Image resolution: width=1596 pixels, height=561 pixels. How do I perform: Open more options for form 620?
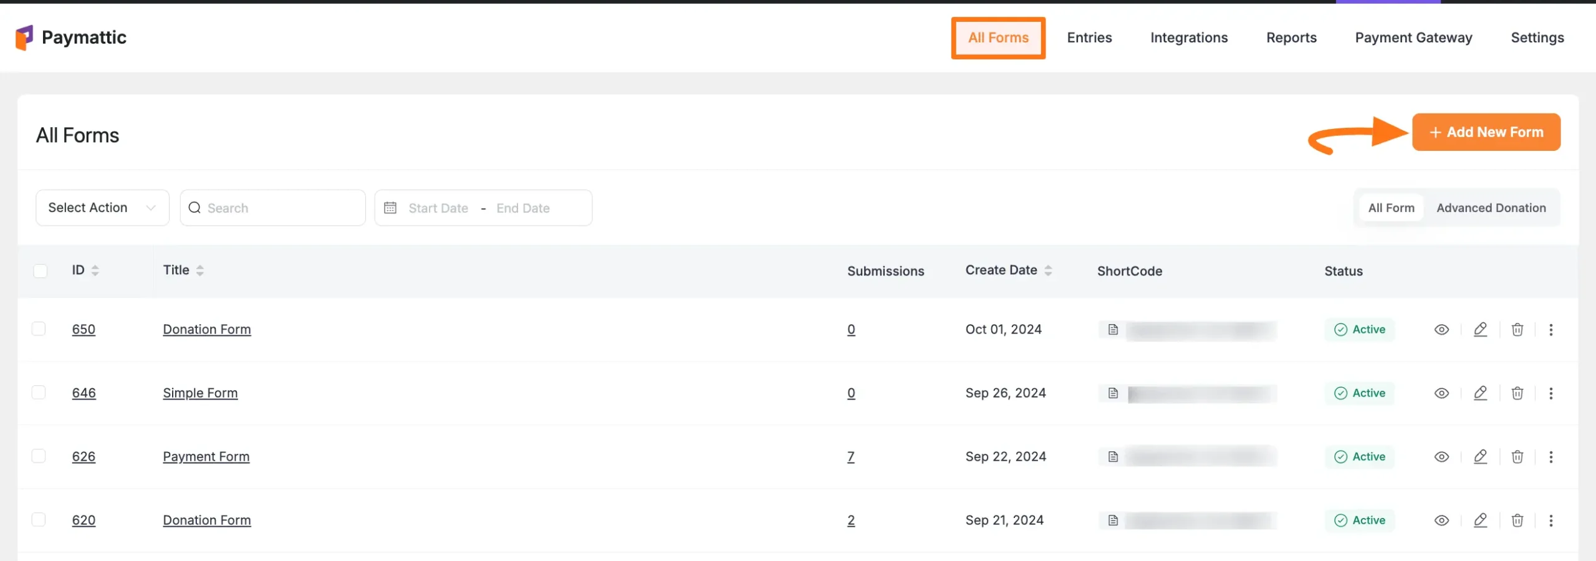(x=1551, y=520)
